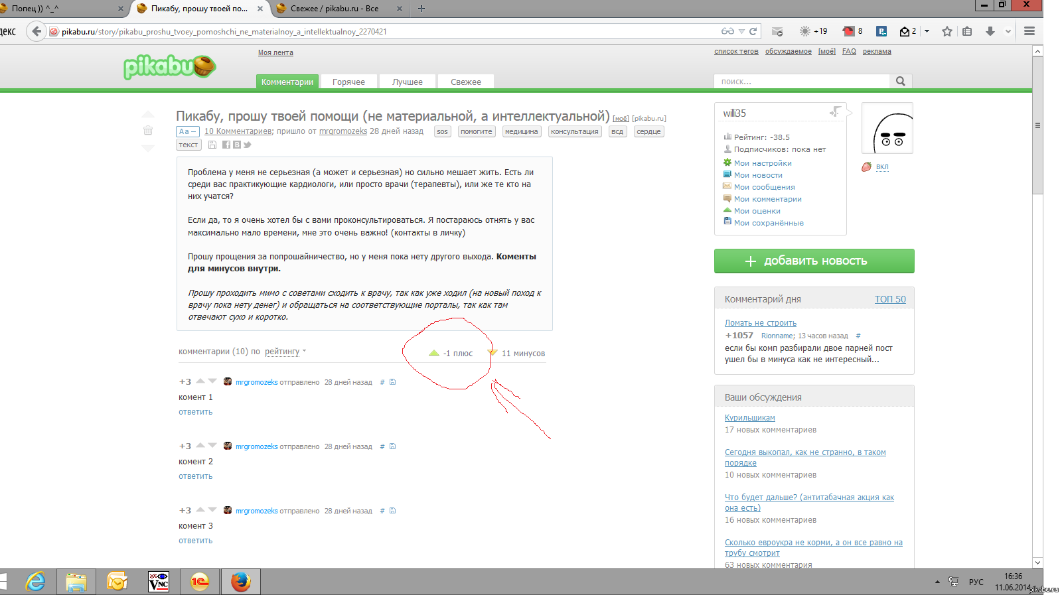Open the mail envelope icon showing 2
1062x597 pixels.
click(x=908, y=31)
